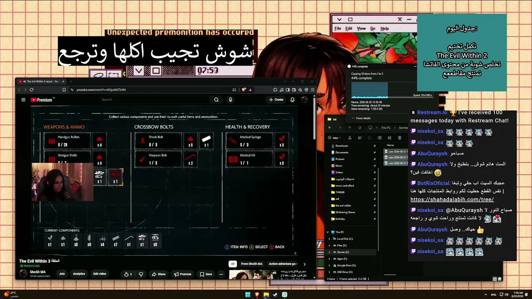This screenshot has height=299, width=532.
Task: Open Steam from the taskbar
Action: click(275, 295)
